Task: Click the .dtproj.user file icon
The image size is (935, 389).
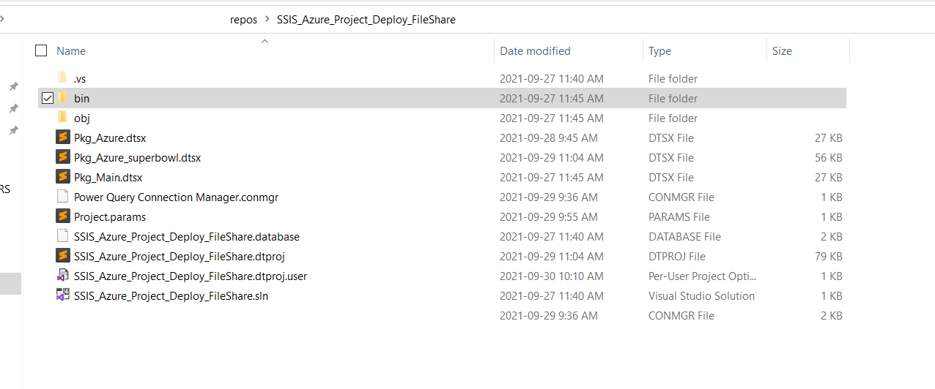Action: tap(62, 276)
